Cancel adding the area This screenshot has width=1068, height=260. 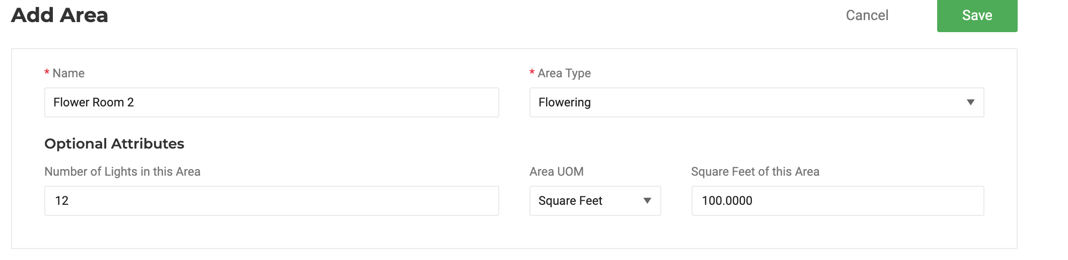867,16
